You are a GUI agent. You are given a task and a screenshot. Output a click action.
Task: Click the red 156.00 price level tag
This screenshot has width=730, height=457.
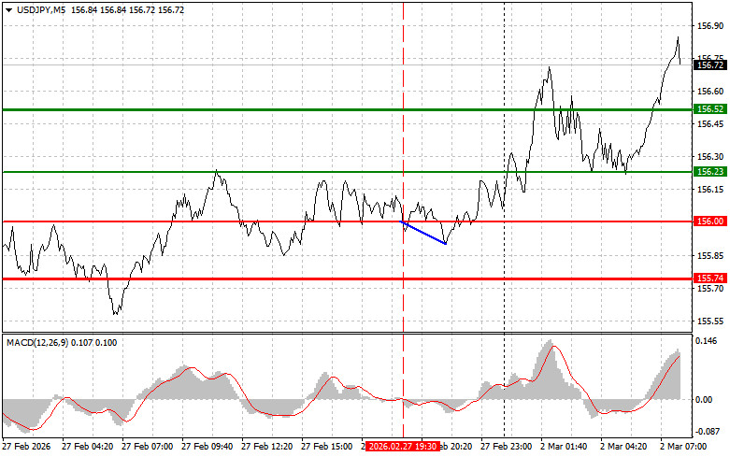710,221
